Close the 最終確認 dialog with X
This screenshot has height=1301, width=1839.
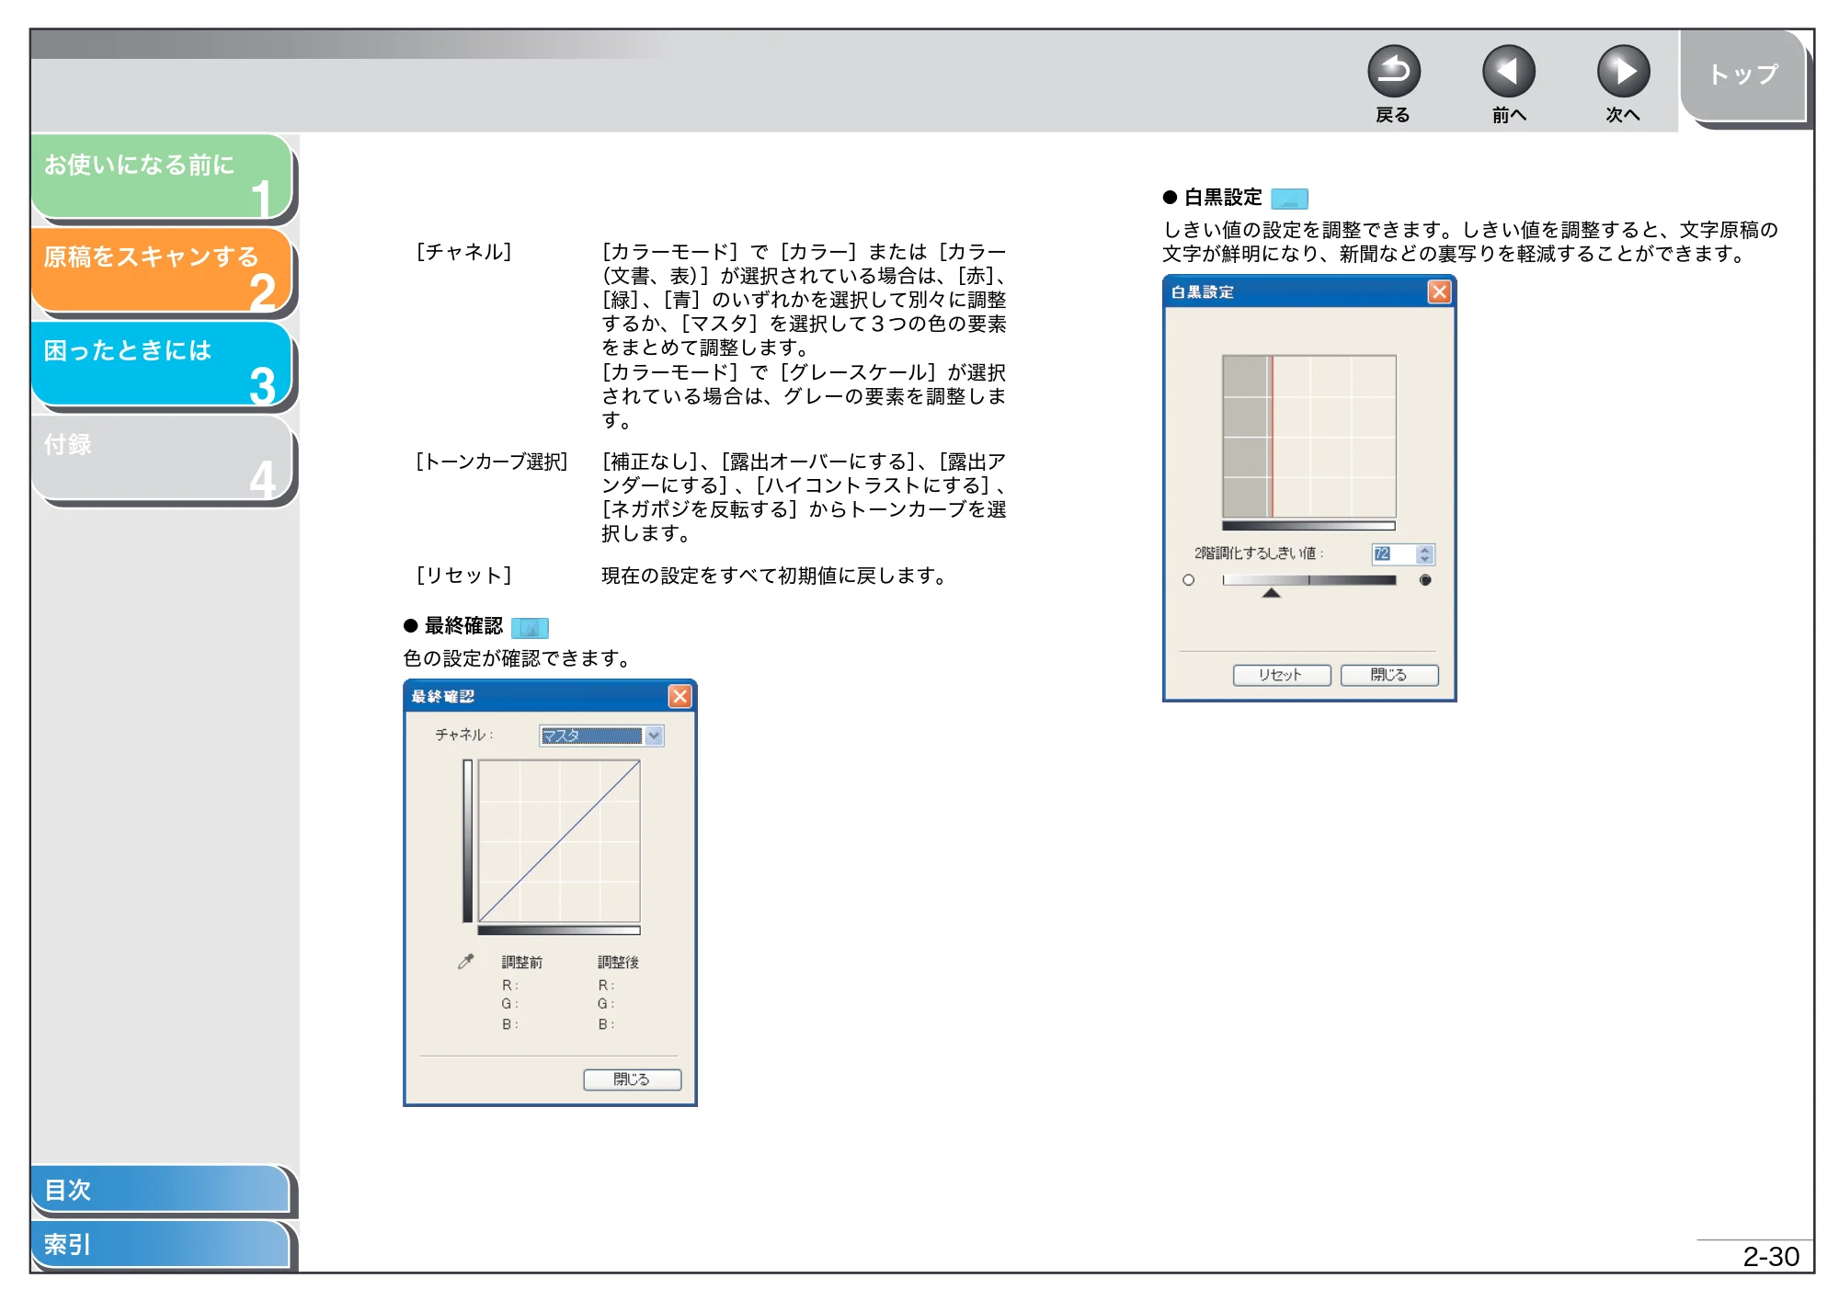point(680,696)
